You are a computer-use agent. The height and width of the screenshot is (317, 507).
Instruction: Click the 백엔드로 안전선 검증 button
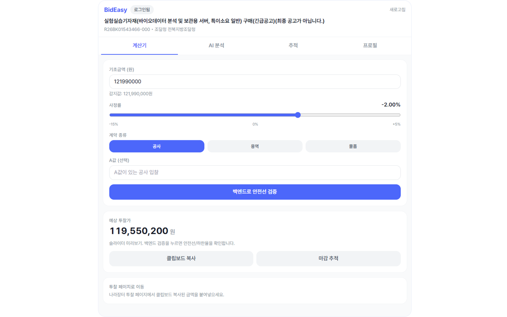(x=255, y=192)
